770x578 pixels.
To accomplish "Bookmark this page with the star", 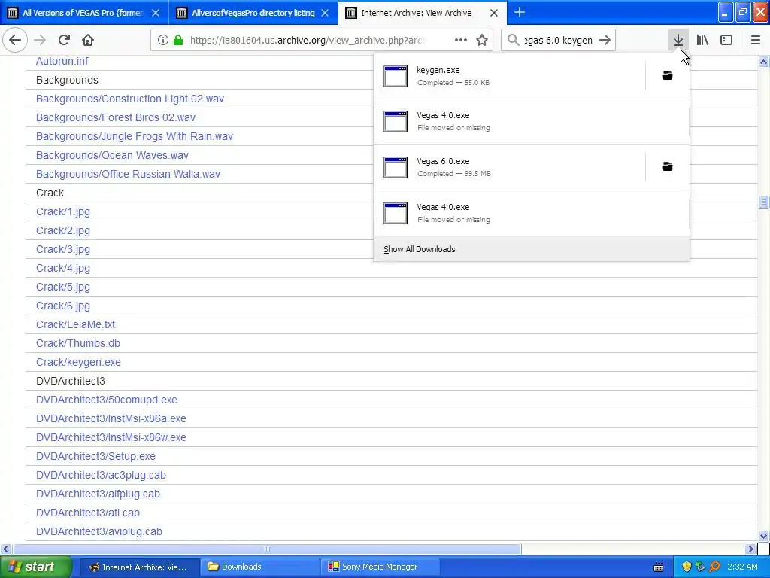I will tap(482, 41).
